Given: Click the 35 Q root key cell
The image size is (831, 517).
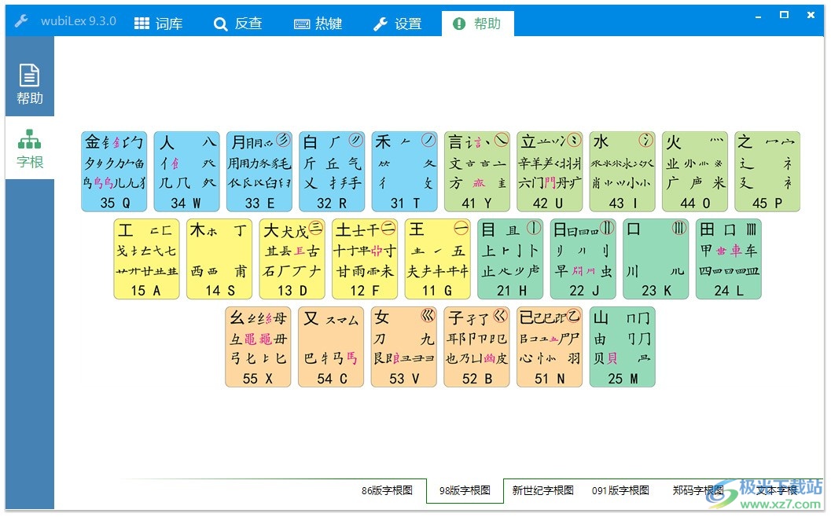Looking at the screenshot, I should tap(113, 171).
